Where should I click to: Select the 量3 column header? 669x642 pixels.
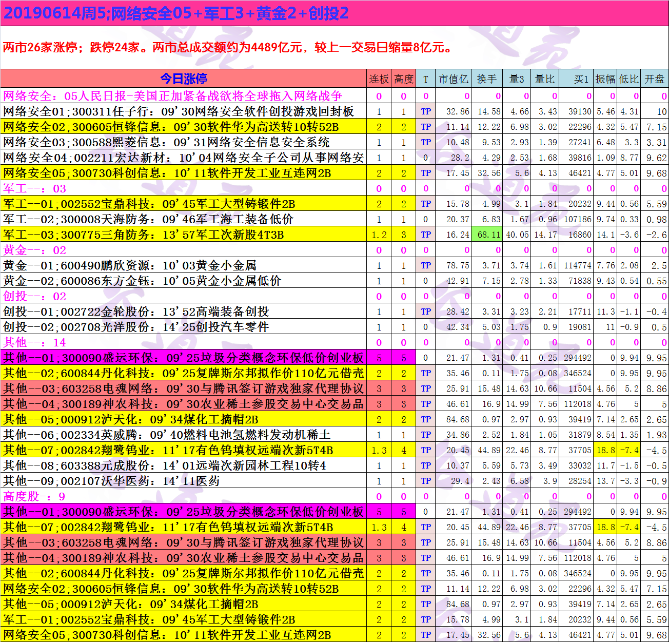point(517,79)
